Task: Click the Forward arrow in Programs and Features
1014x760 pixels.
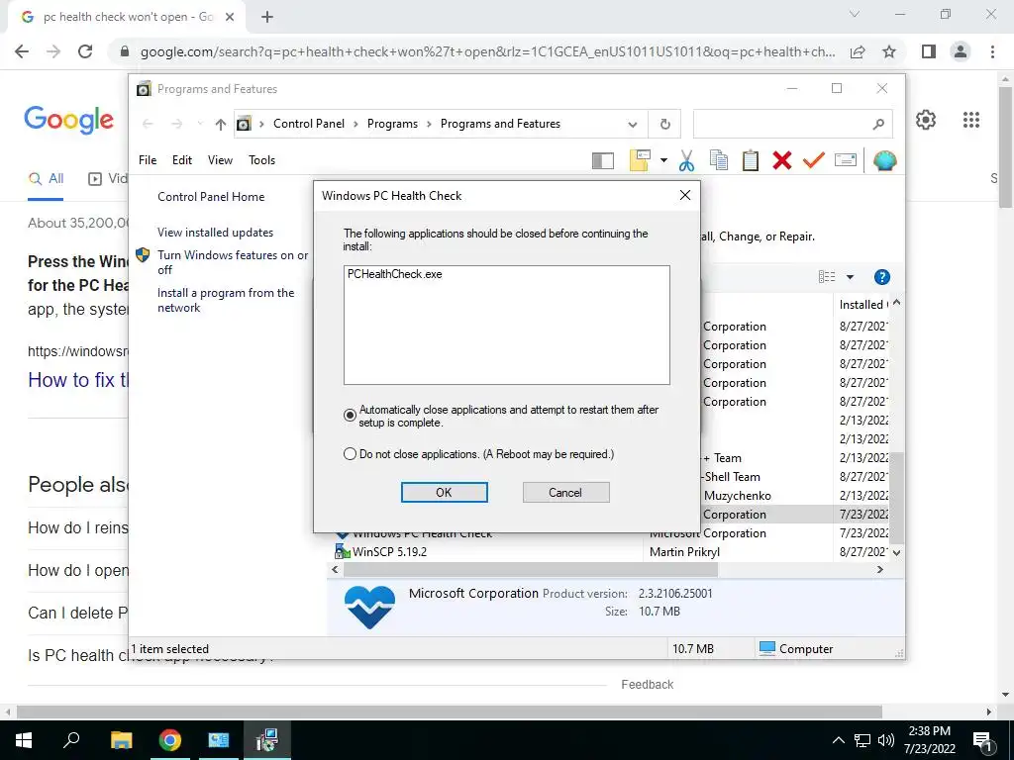Action: tap(176, 124)
